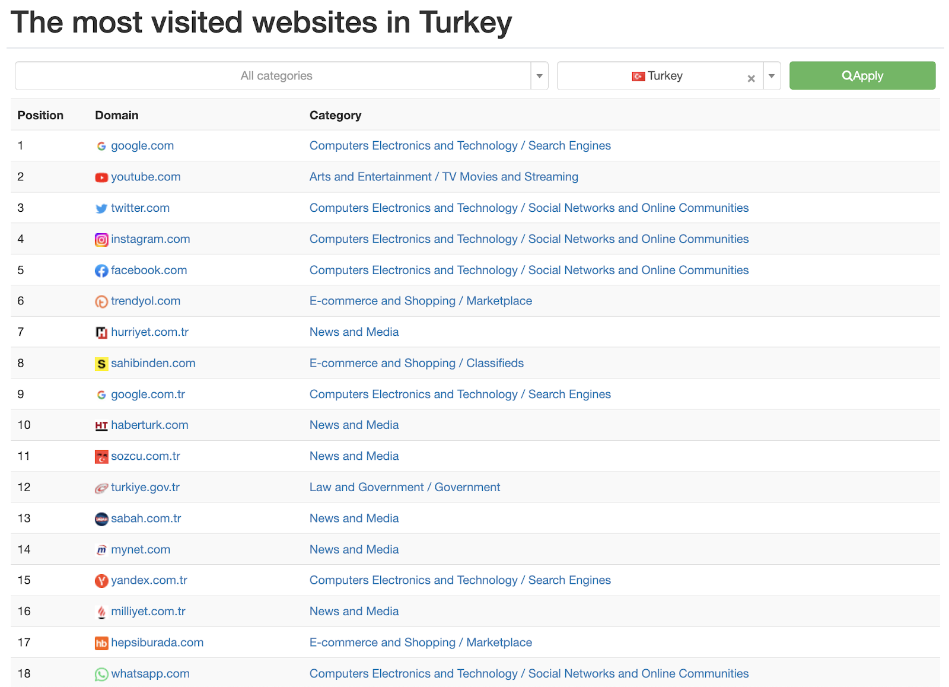949x687 pixels.
Task: Open the haberturk.com domain link
Action: tap(149, 425)
